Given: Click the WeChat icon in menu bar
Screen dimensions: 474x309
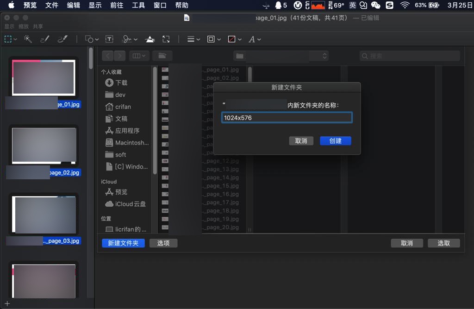Looking at the screenshot, I should 375,5.
